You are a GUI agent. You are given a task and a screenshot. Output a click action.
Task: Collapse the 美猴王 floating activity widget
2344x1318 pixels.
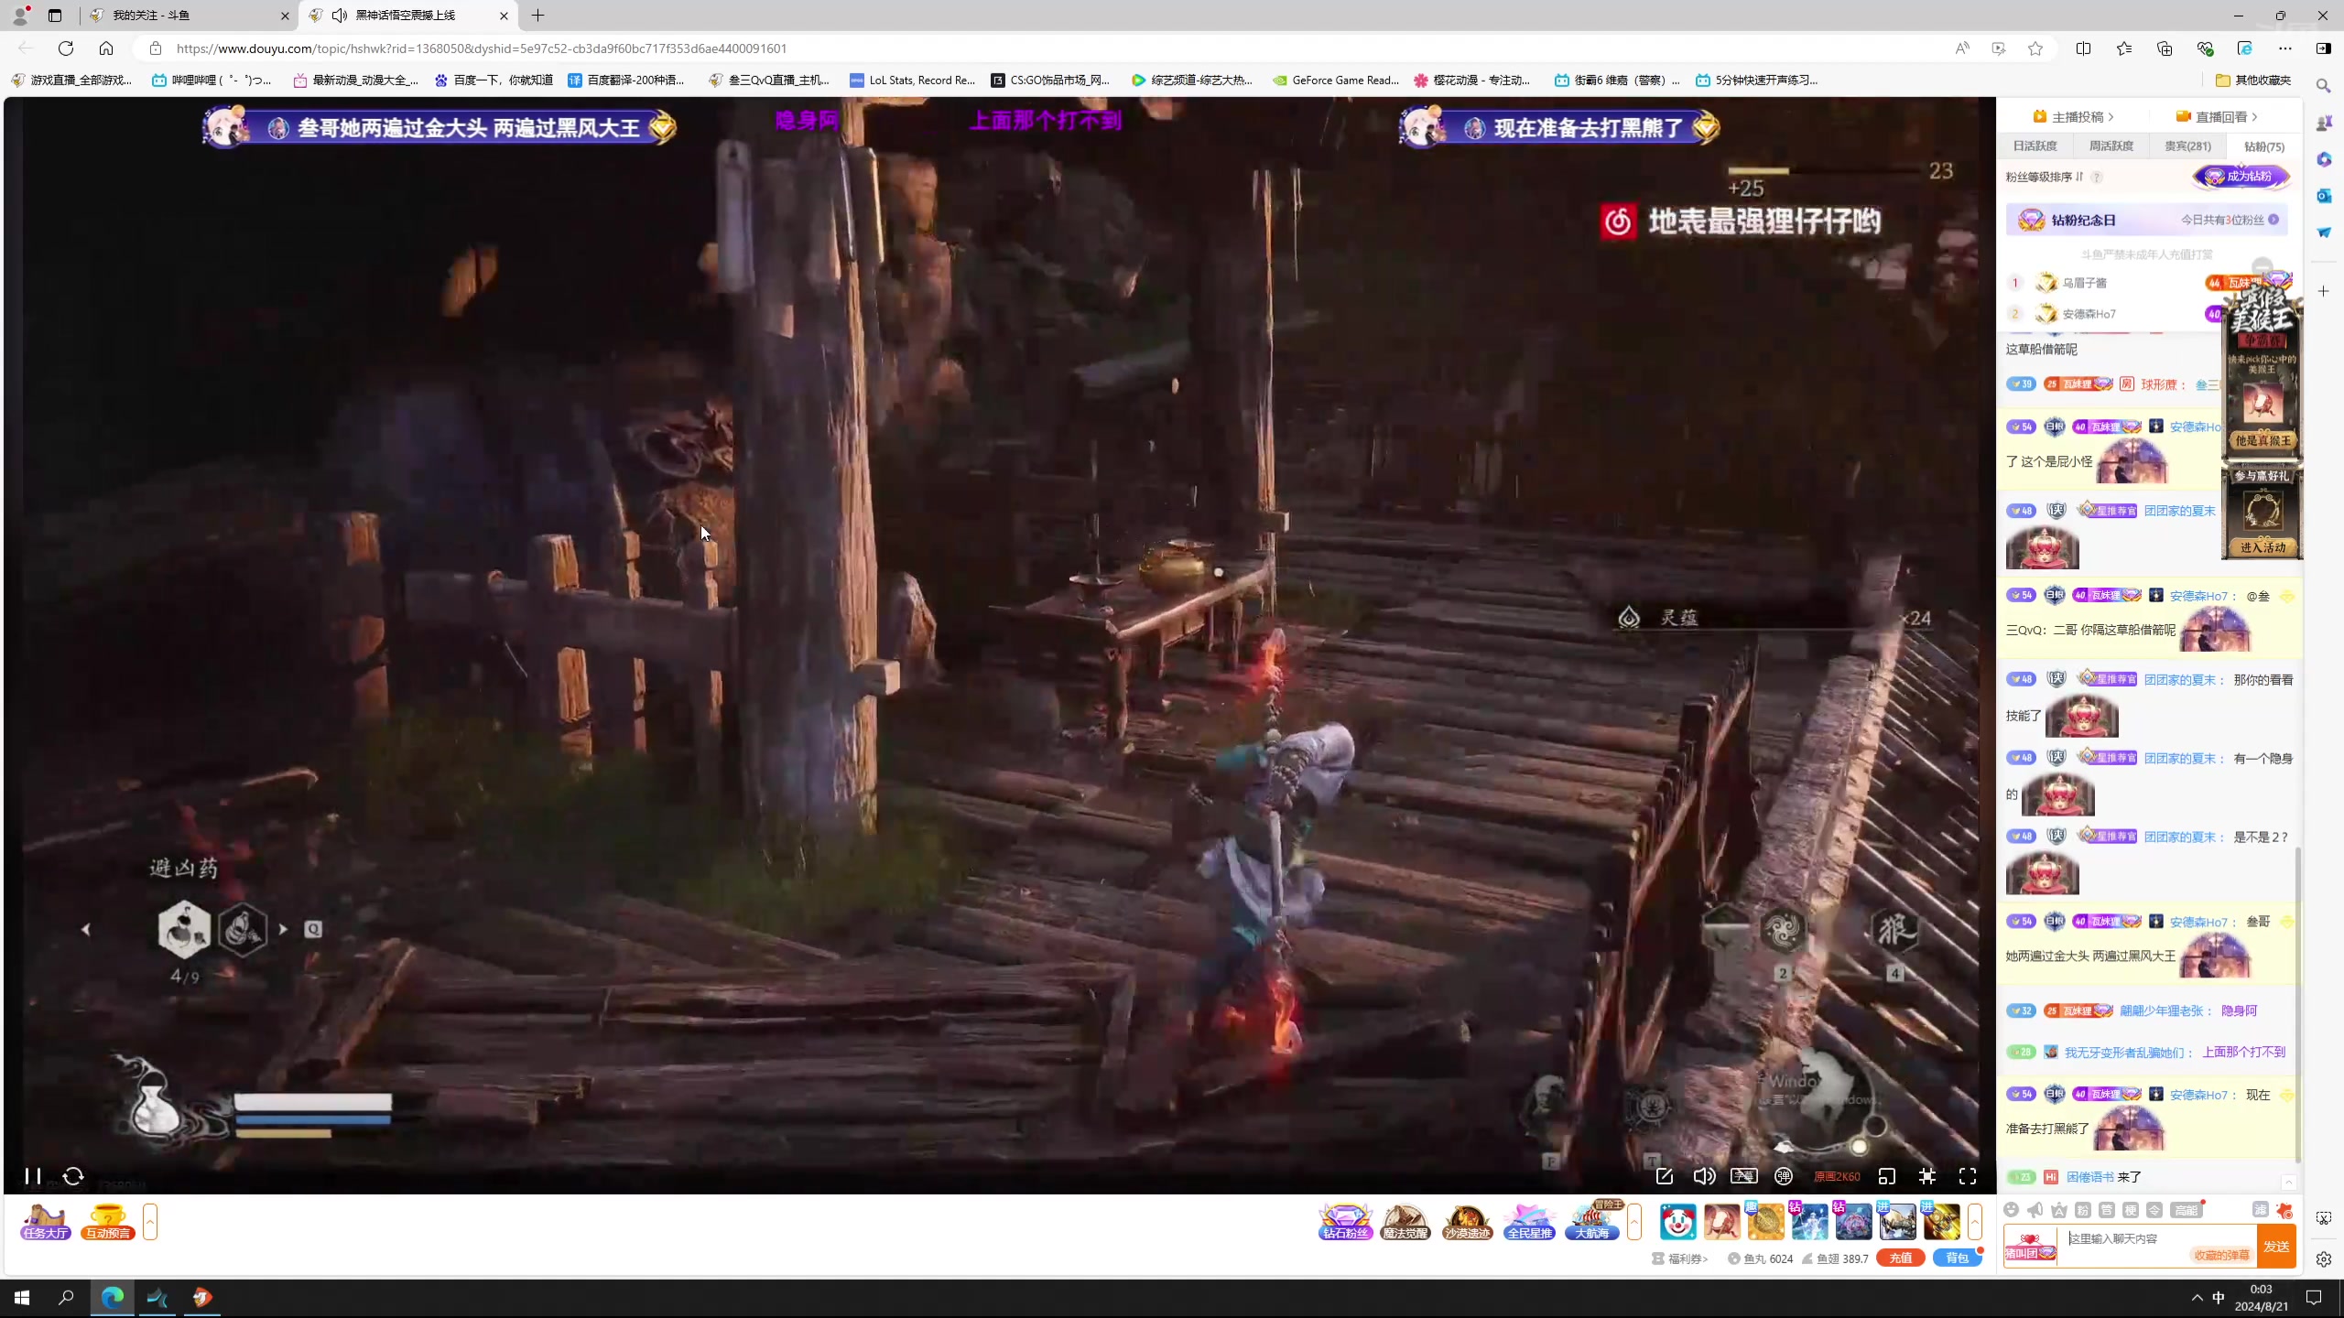[2263, 267]
